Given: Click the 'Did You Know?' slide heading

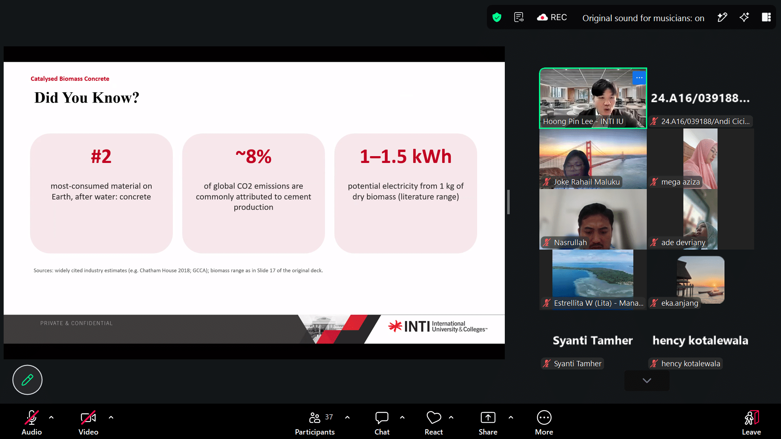Looking at the screenshot, I should tap(87, 98).
